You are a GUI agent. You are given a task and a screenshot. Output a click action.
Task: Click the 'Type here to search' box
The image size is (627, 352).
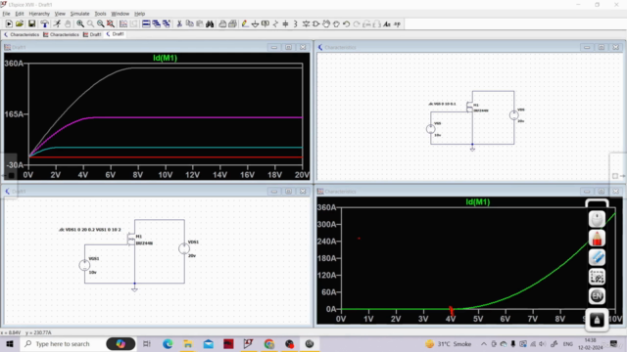point(62,343)
